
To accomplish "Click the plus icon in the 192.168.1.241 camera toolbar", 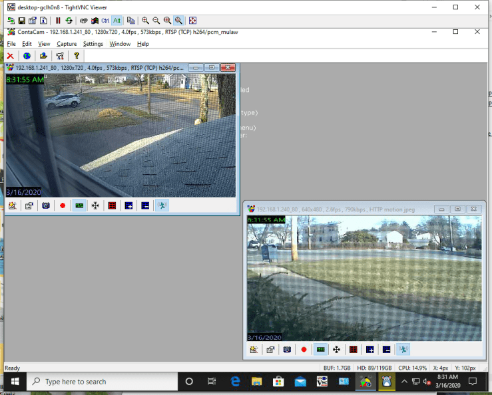I will click(128, 206).
